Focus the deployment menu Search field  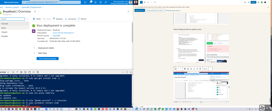(x=13, y=19)
